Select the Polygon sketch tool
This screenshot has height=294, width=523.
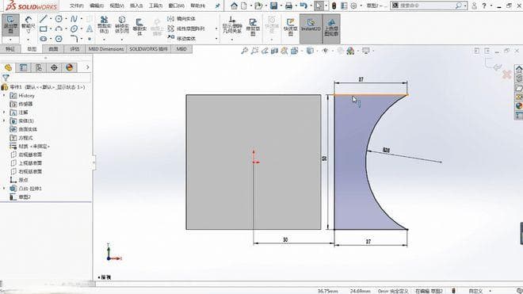[x=59, y=39]
